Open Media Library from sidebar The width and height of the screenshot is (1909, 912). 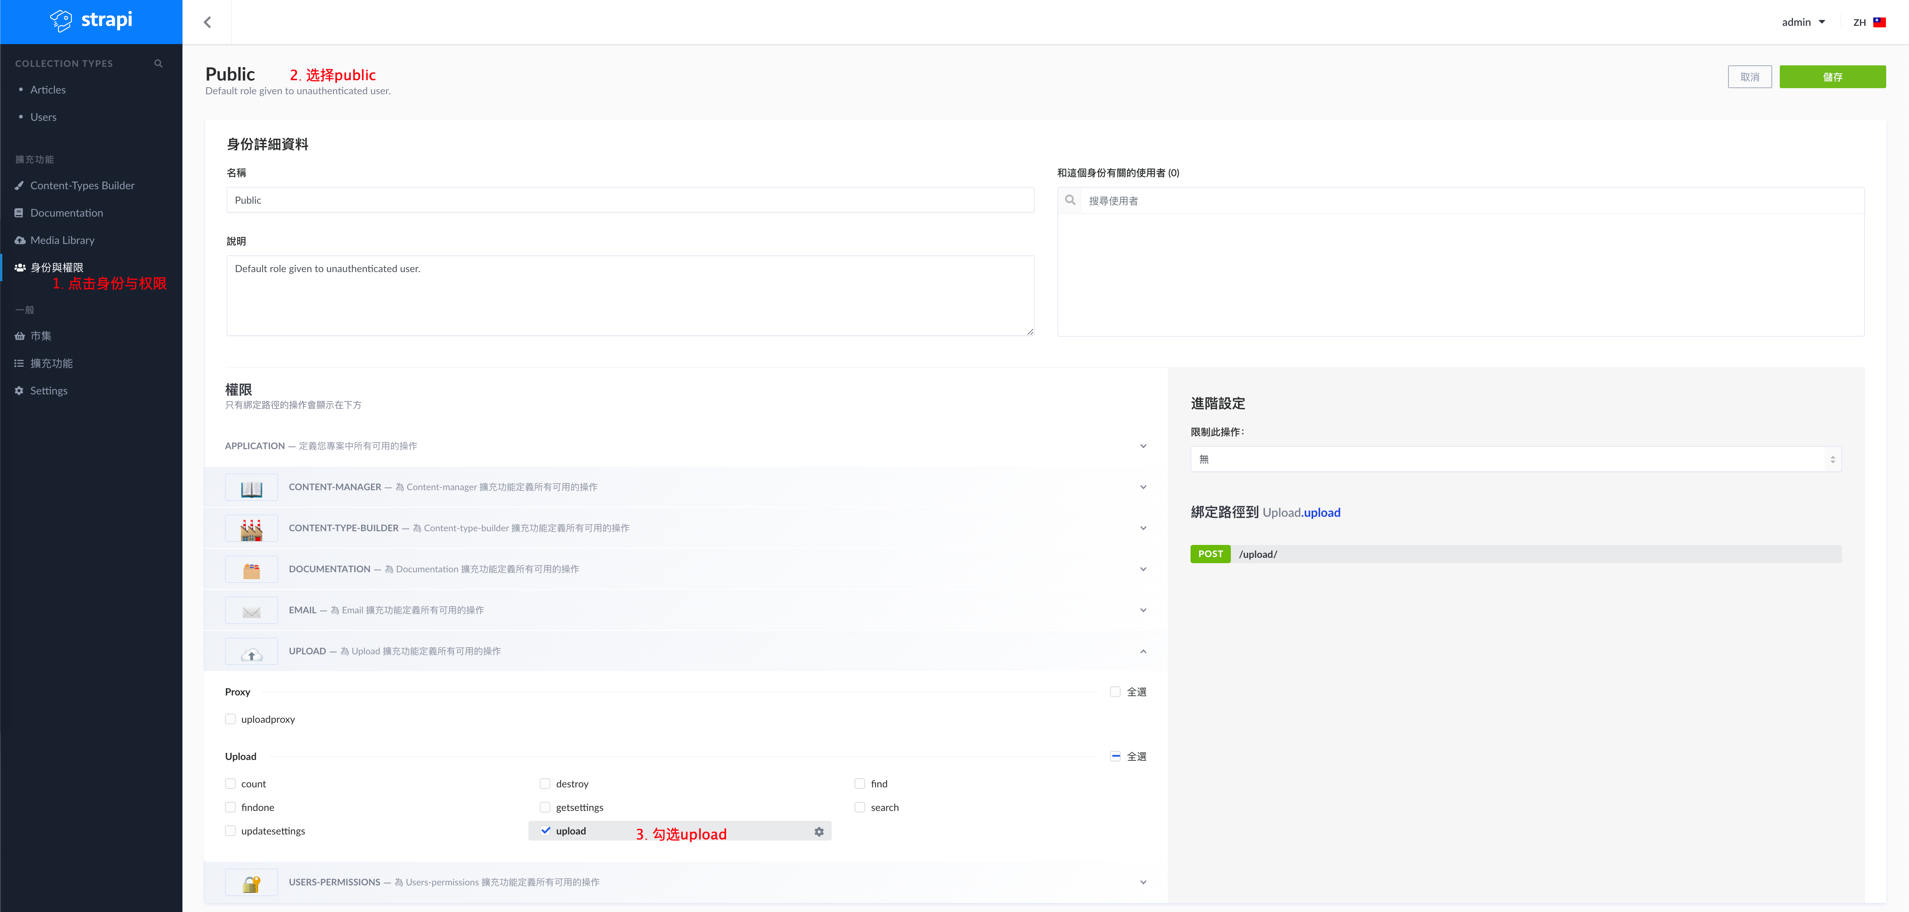[x=62, y=240]
